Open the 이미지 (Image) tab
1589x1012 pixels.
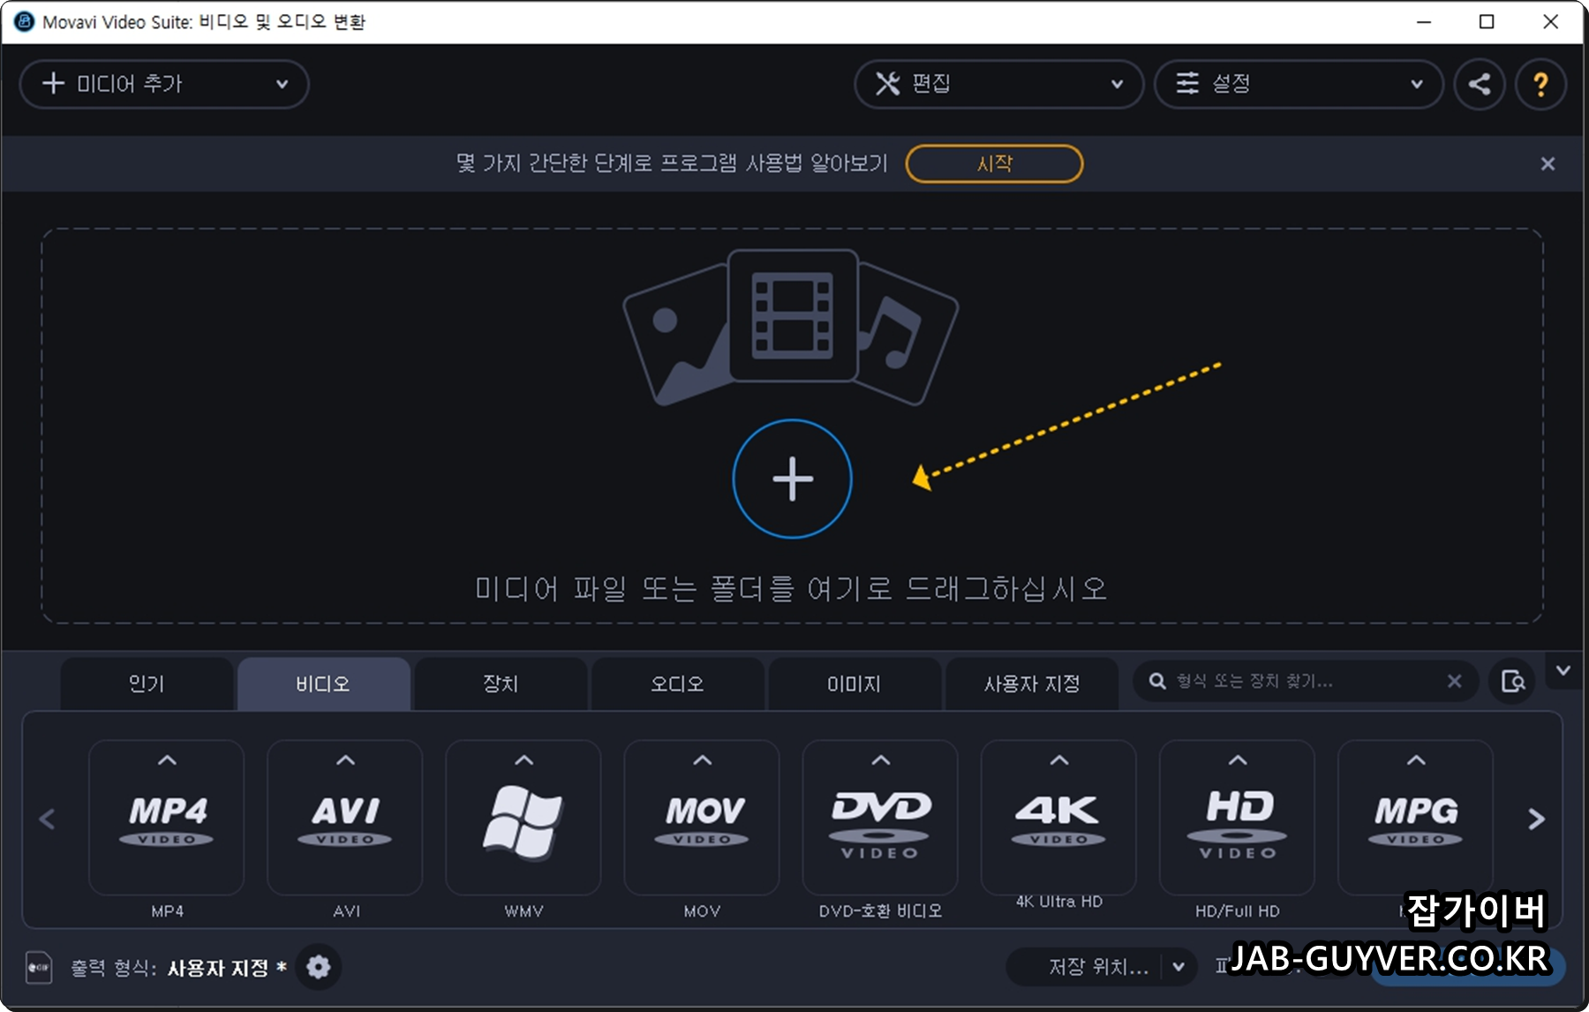pyautogui.click(x=854, y=683)
